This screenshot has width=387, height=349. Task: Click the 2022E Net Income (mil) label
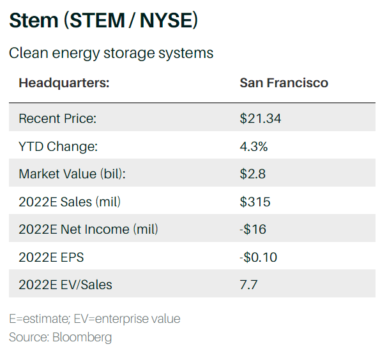click(88, 229)
